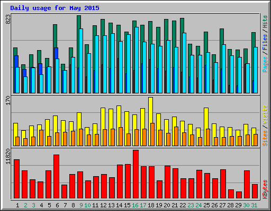The width and height of the screenshot is (271, 211).
Task: Click the chart title 'Daily usage for May 2015'
Action: click(55, 8)
